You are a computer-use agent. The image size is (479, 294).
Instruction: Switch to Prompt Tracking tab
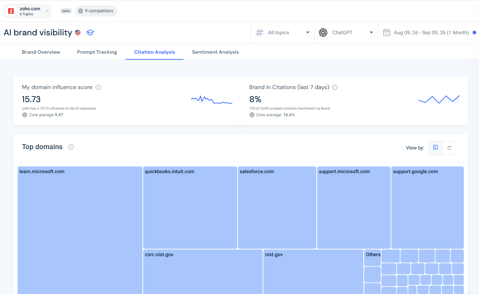click(x=97, y=52)
